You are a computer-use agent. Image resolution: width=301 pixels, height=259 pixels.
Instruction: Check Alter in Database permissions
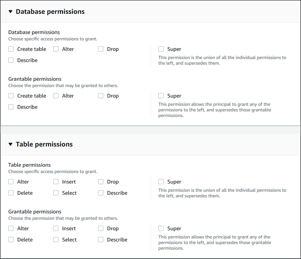[x=56, y=49]
